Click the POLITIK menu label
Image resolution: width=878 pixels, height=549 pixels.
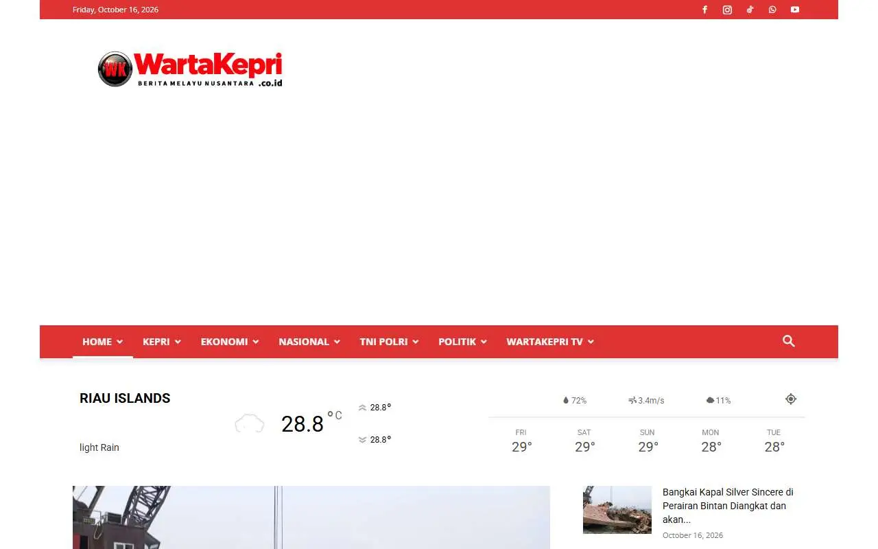point(457,342)
